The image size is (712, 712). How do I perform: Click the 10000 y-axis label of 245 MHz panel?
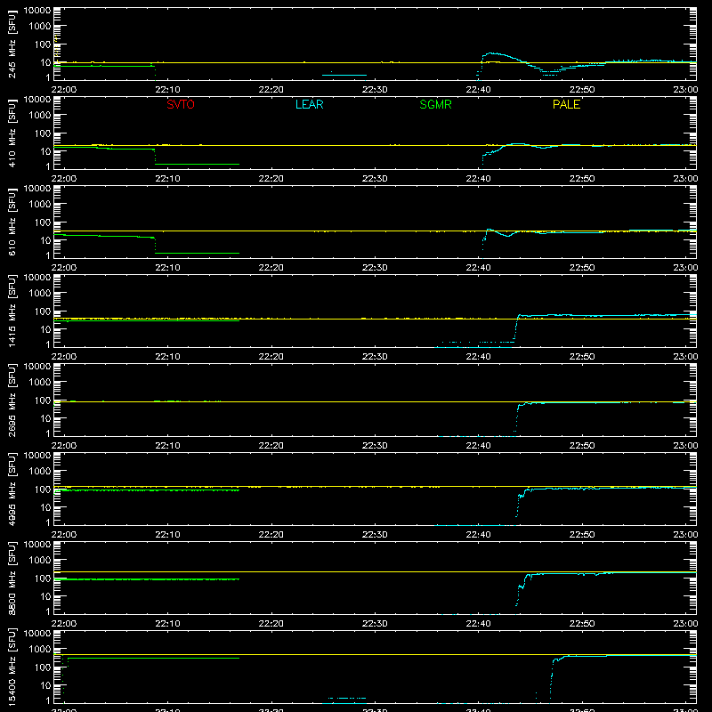coord(37,11)
